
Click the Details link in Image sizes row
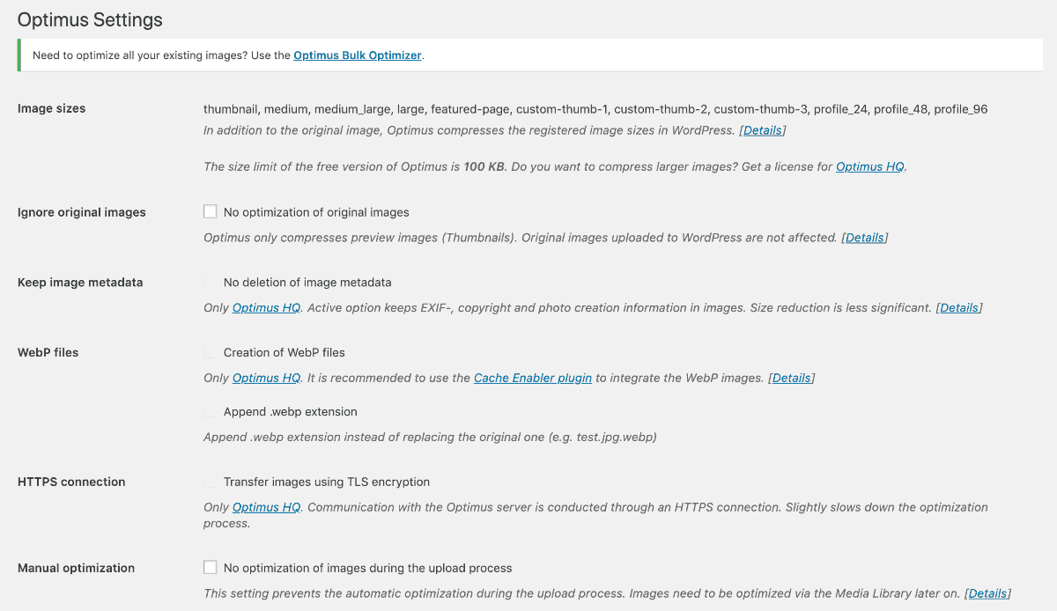click(762, 129)
